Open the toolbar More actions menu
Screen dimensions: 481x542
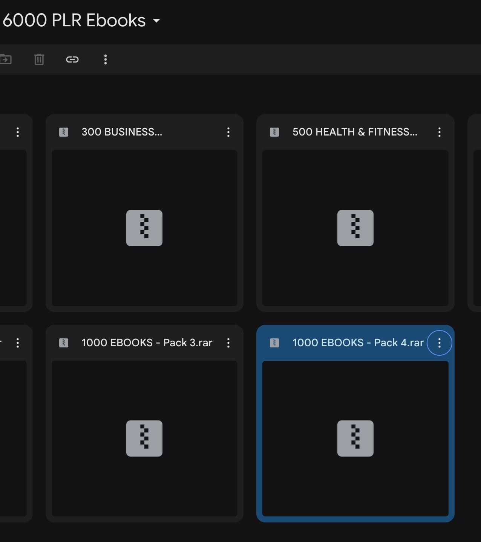106,59
